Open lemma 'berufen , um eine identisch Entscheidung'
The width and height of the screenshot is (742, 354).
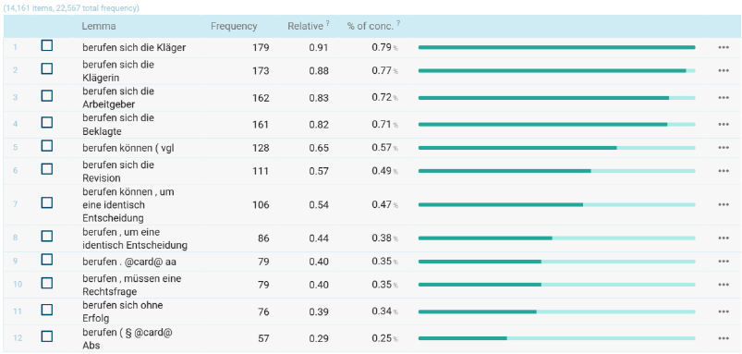(x=135, y=239)
